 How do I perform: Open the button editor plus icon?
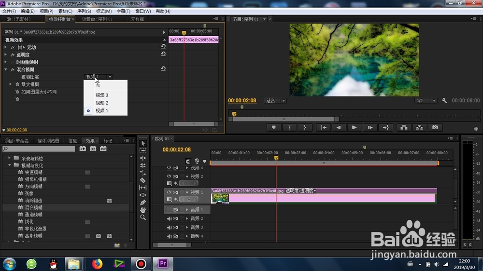(476, 129)
